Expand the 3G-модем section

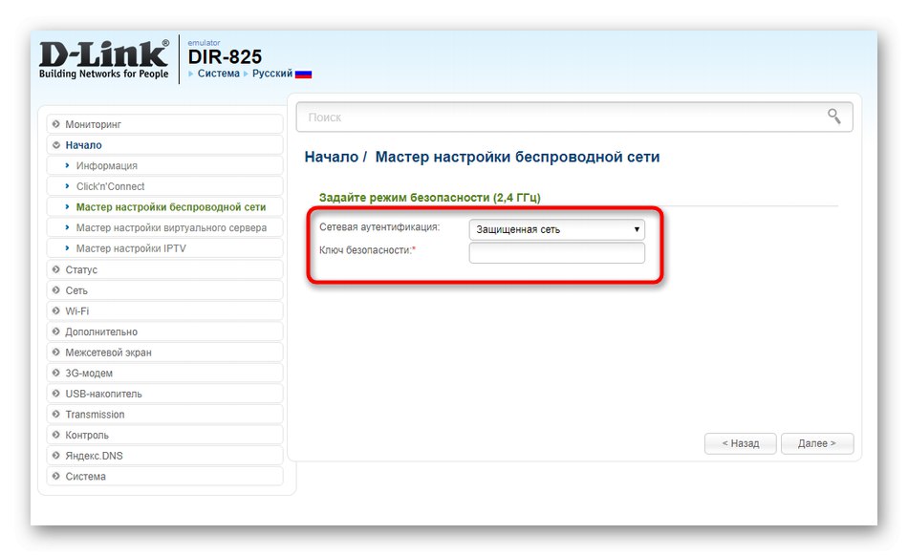pos(165,374)
